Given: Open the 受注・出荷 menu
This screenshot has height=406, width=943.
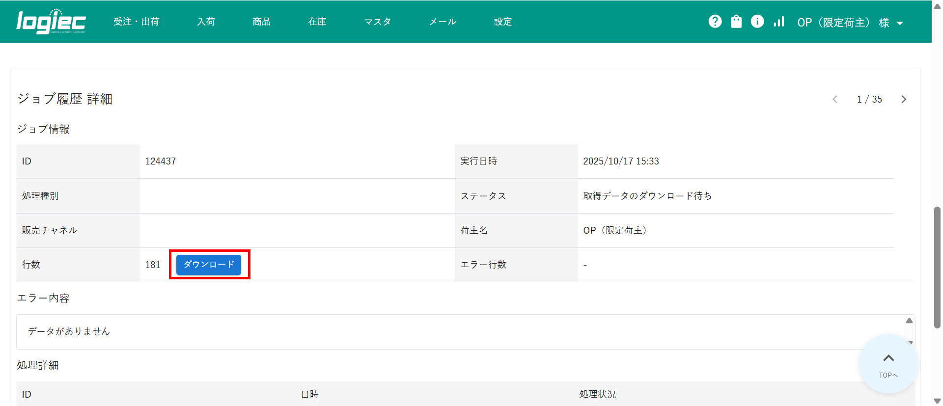Looking at the screenshot, I should 136,22.
